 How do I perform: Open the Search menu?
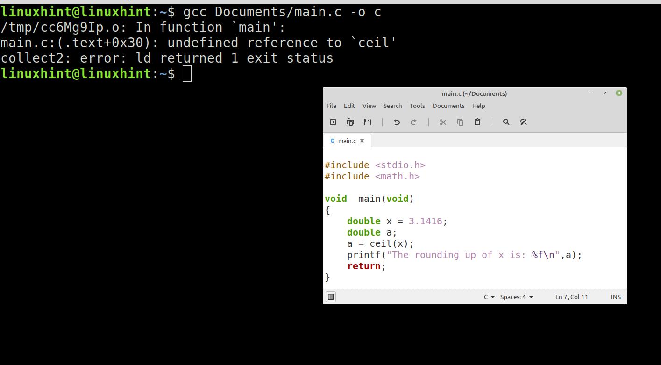392,106
